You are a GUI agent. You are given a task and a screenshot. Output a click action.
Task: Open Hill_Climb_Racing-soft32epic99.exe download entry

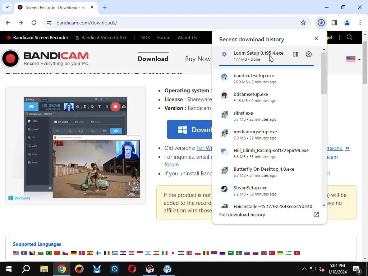point(266,153)
